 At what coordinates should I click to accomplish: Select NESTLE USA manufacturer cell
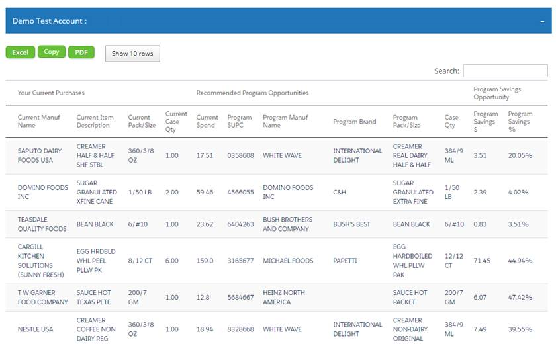35,329
